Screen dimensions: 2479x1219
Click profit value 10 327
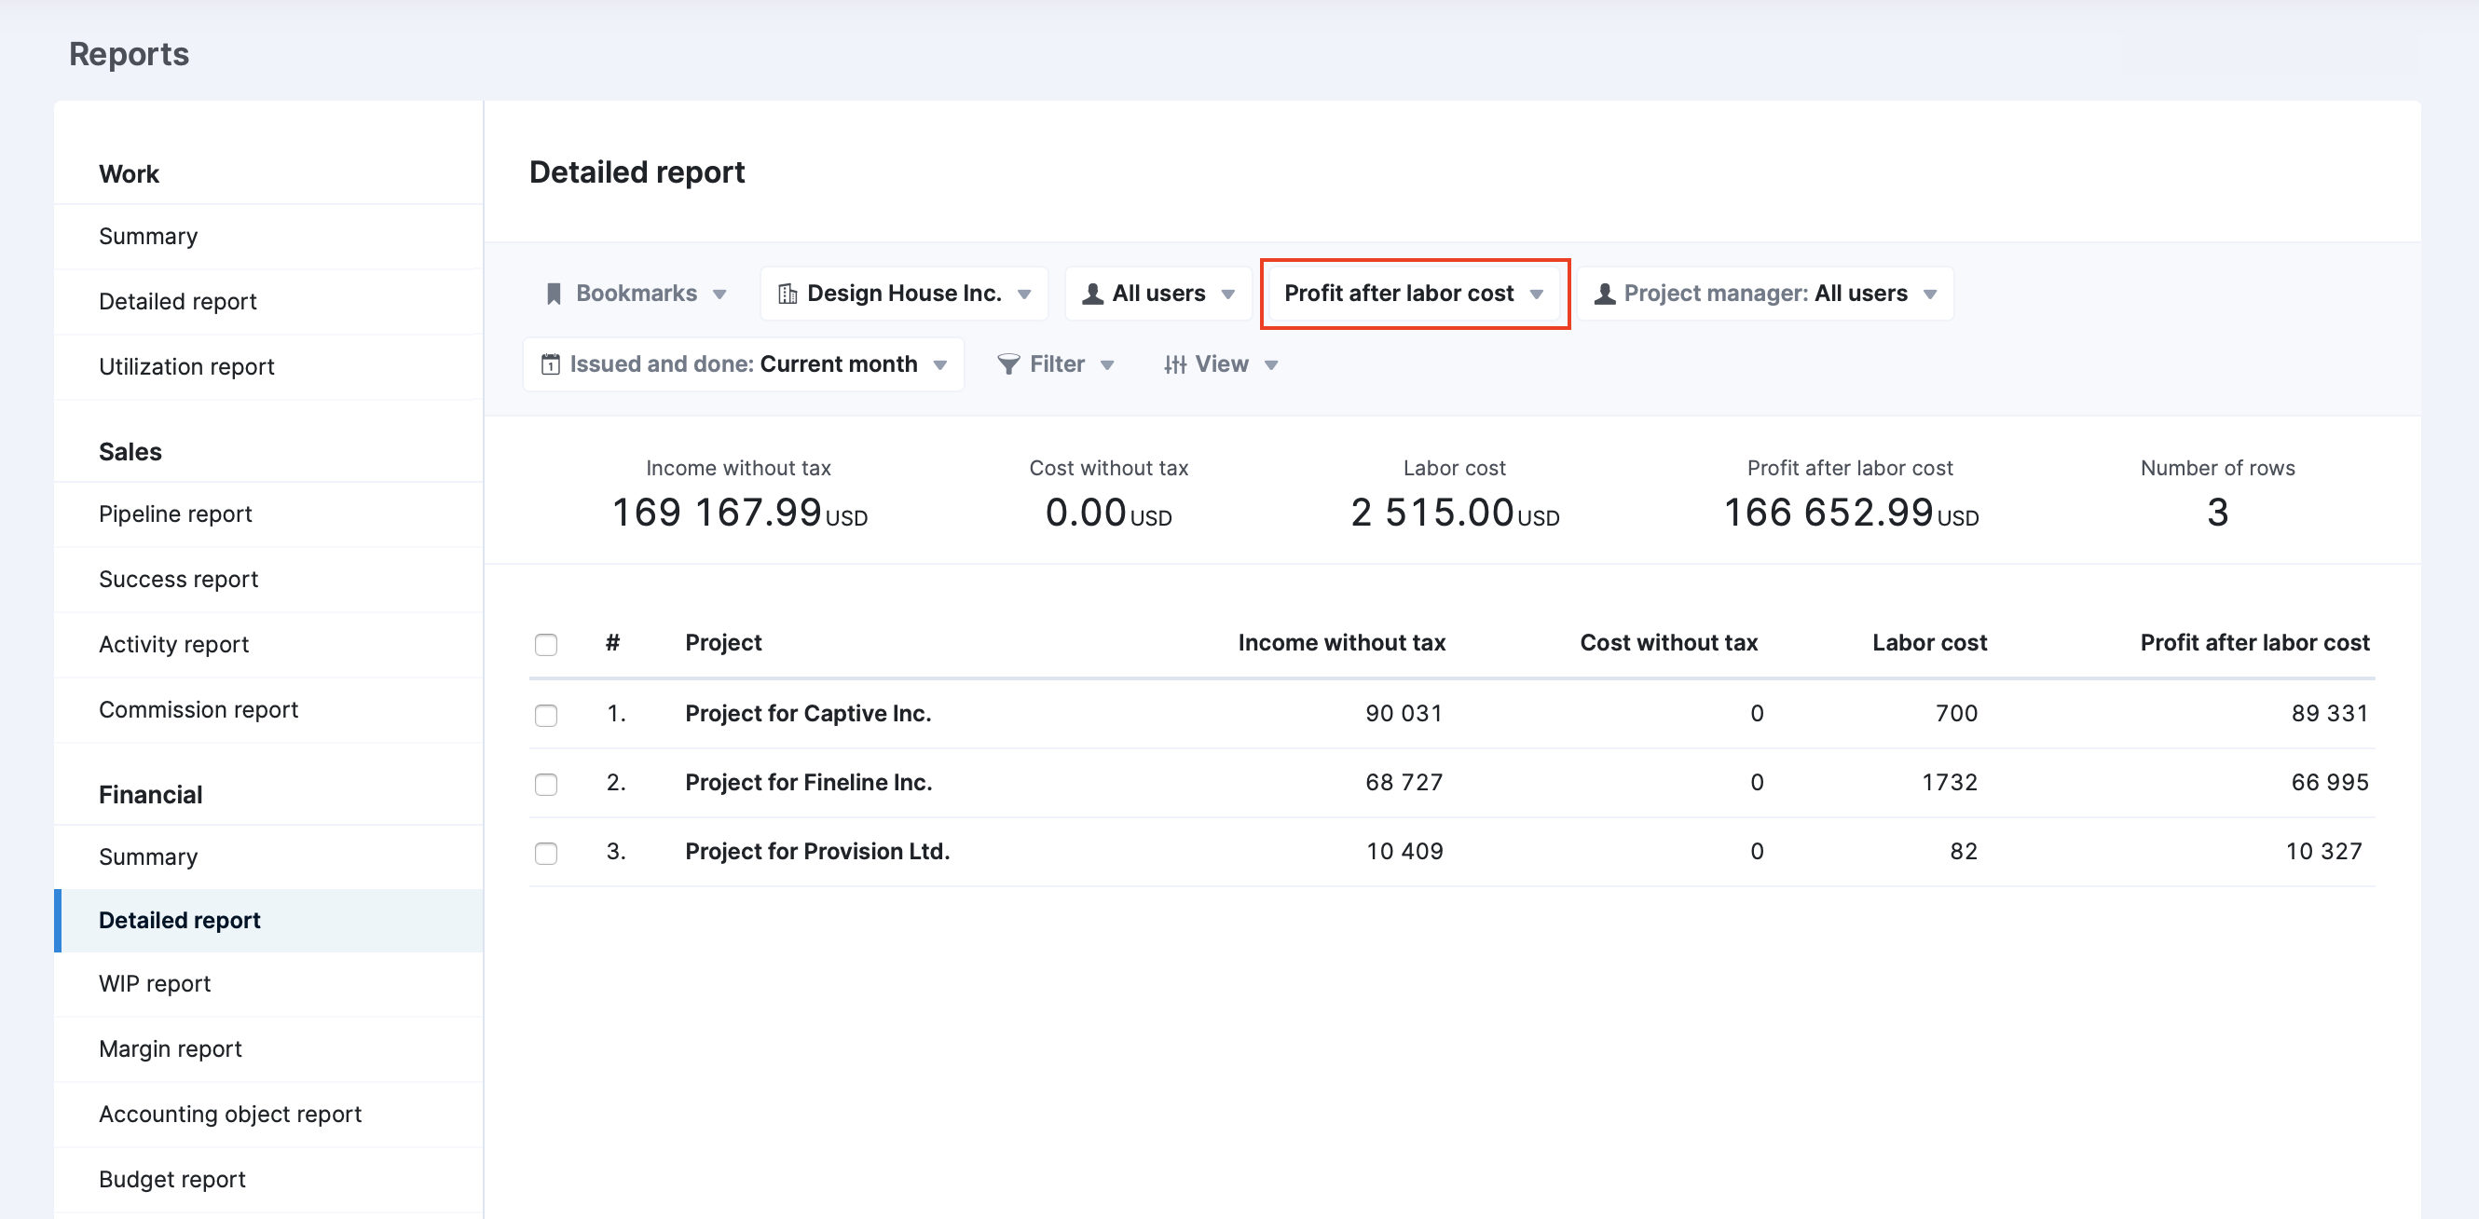(2324, 853)
